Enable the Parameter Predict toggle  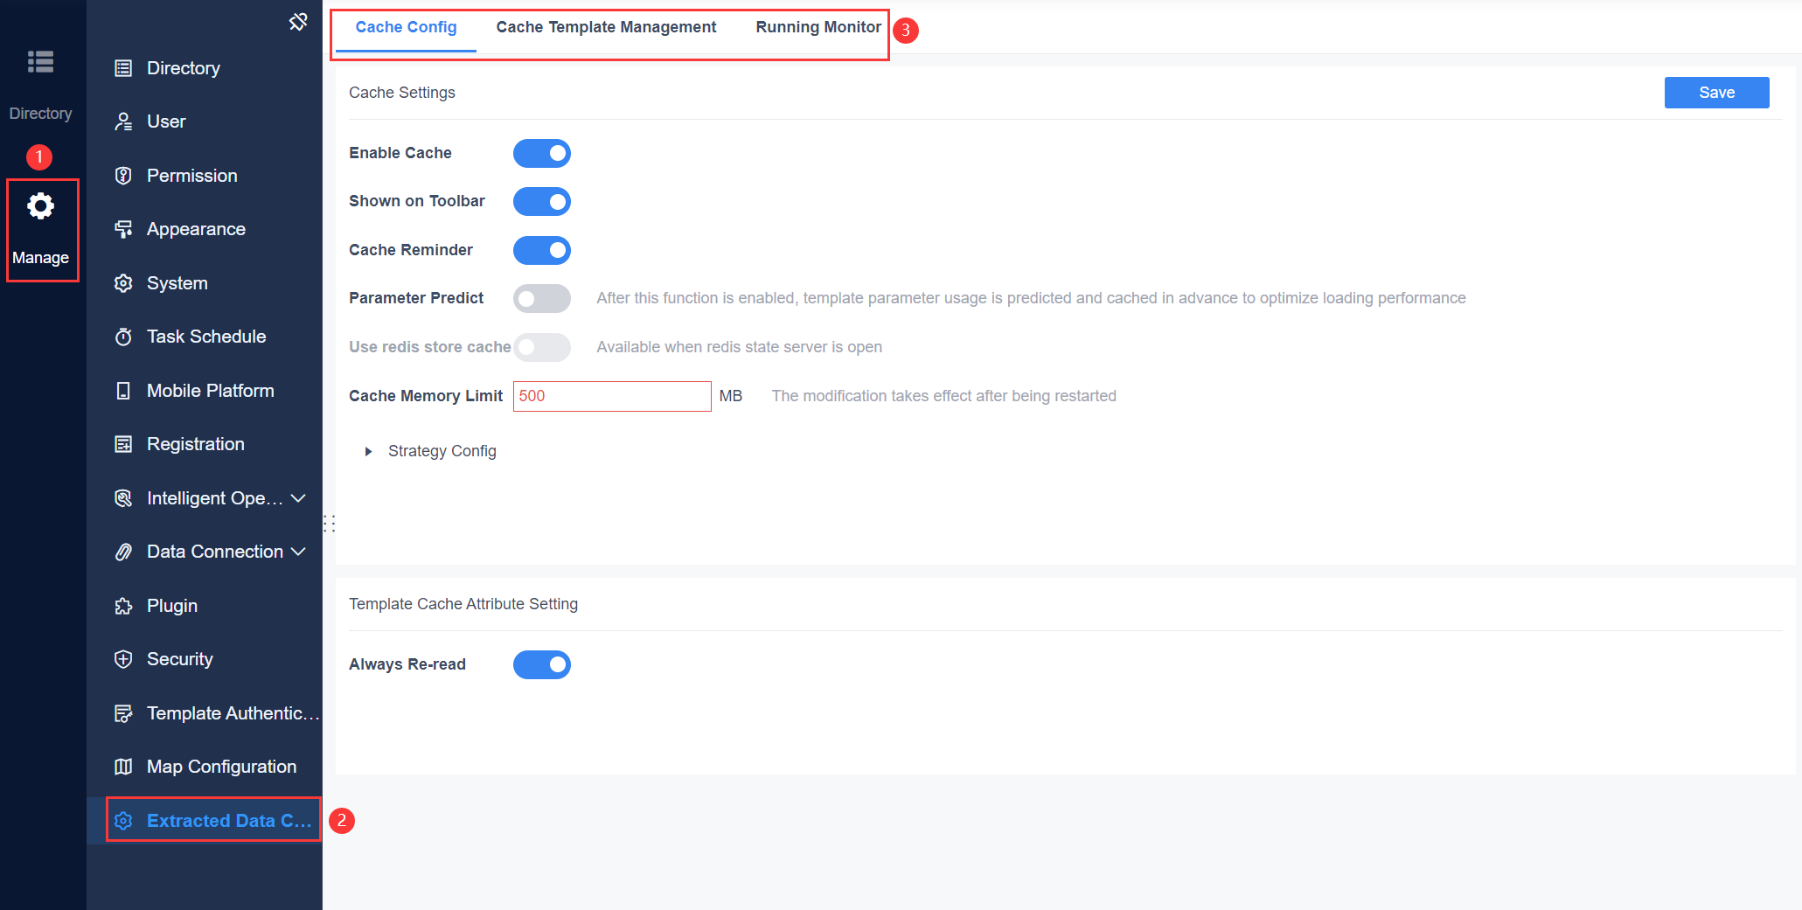click(x=541, y=298)
